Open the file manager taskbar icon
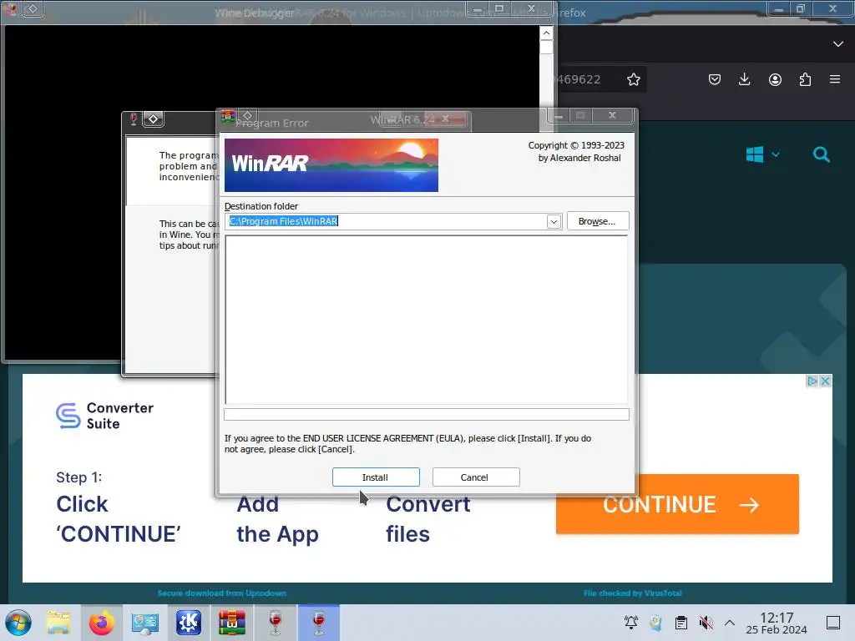The height and width of the screenshot is (641, 855). pos(58,623)
